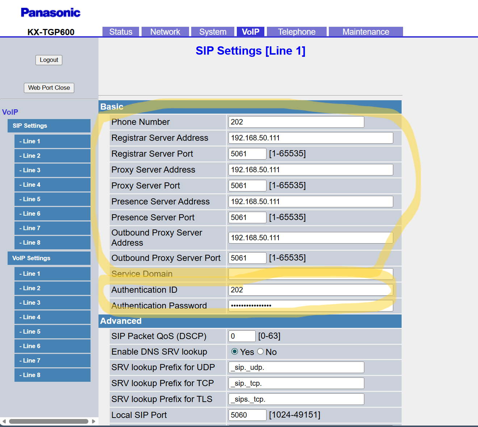Viewport: 478px width, 427px height.
Task: Open SIP Settings Line 2
Action: 53,156
